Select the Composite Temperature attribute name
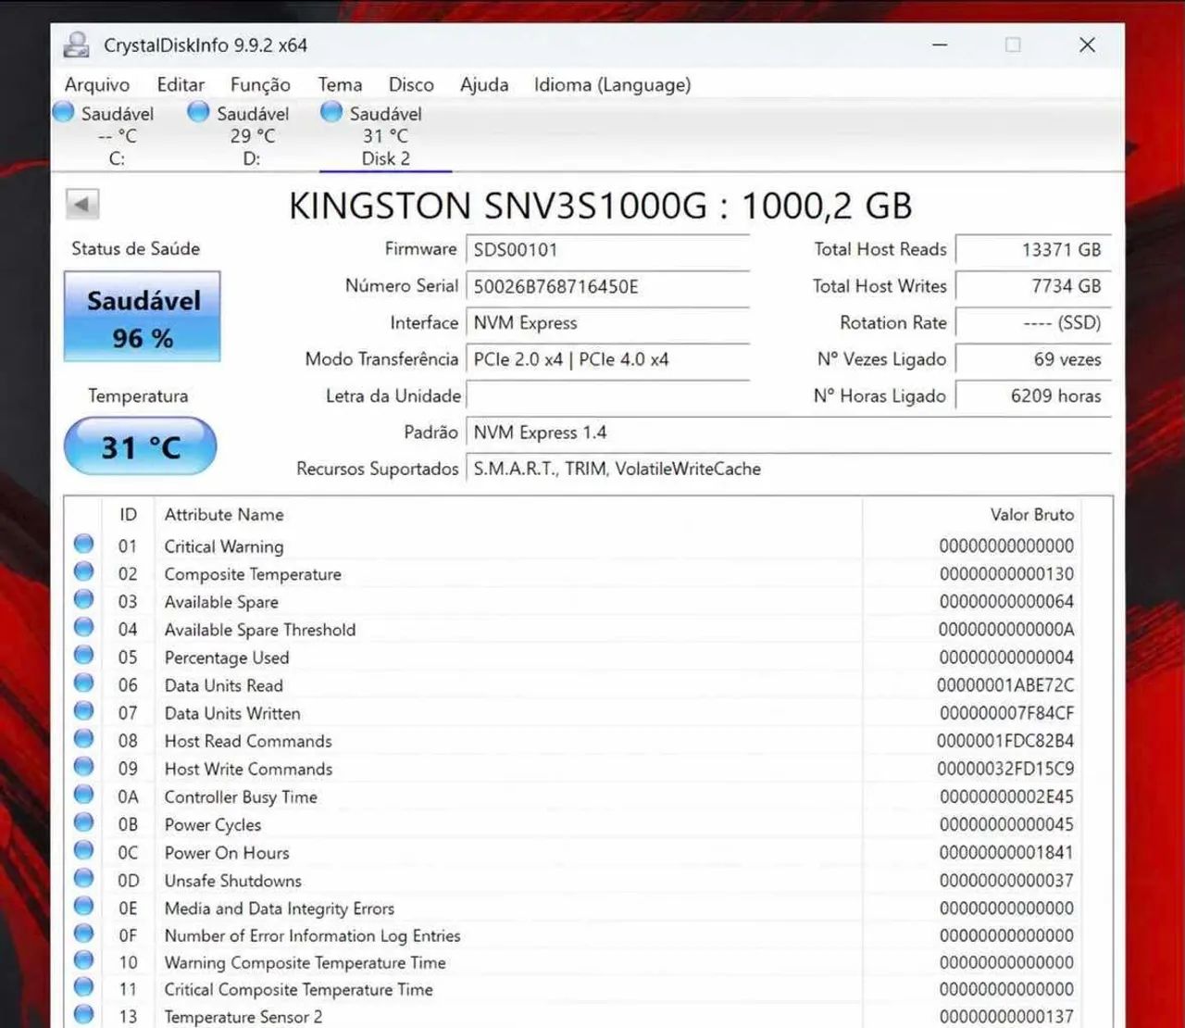Image resolution: width=1185 pixels, height=1028 pixels. point(253,574)
